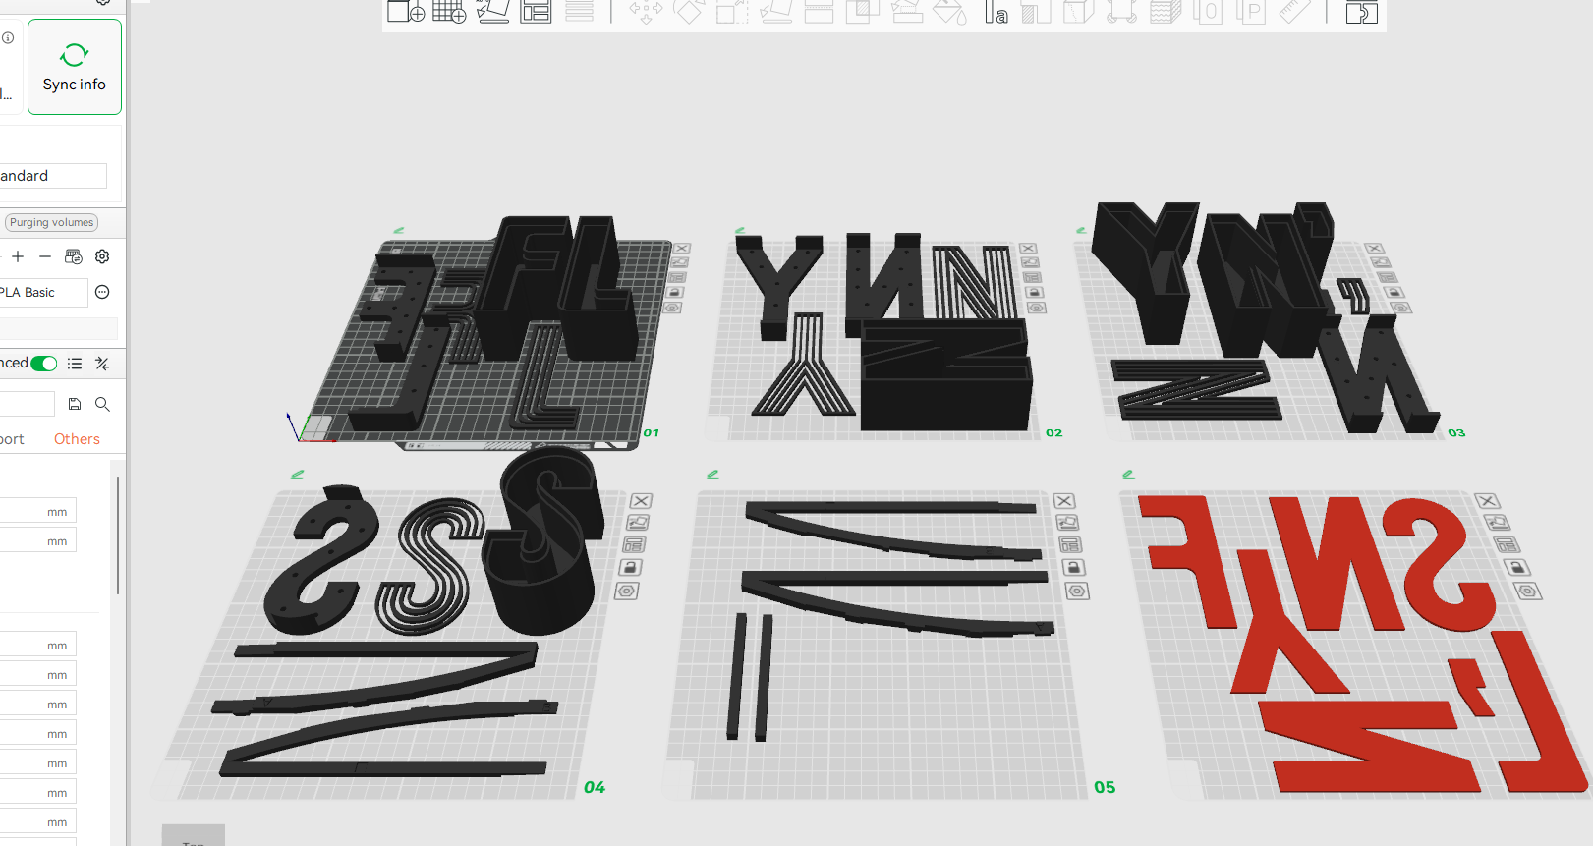The width and height of the screenshot is (1593, 846).
Task: Lock the plate with red letters
Action: [x=1518, y=568]
